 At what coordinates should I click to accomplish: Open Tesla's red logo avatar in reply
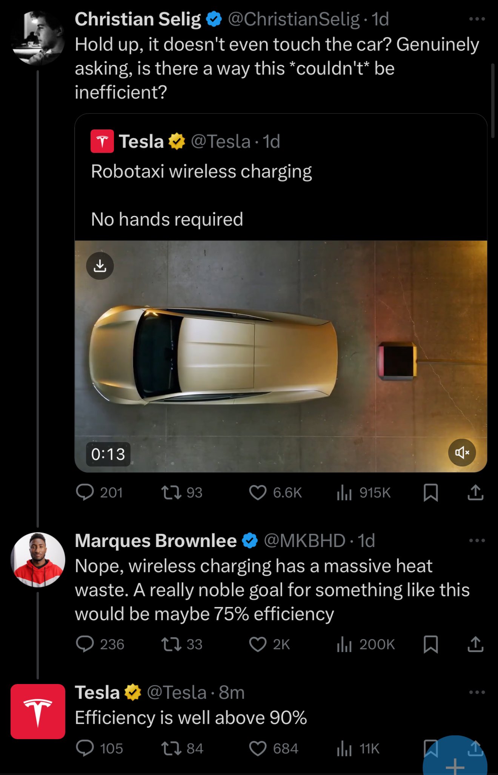point(38,711)
